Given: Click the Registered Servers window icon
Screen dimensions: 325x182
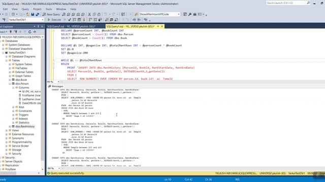Looking at the screenshot, I should tap(185, 14).
